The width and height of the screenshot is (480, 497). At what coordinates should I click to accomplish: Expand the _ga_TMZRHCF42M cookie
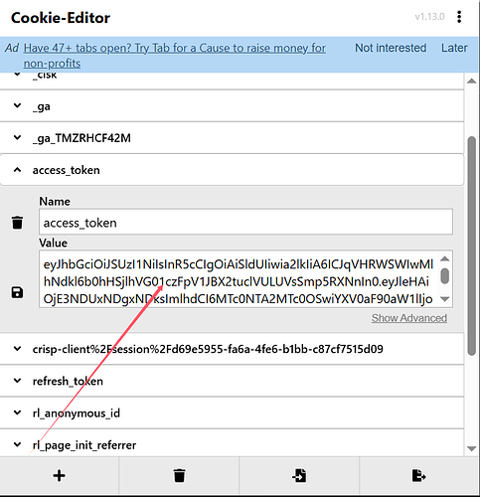(232, 138)
